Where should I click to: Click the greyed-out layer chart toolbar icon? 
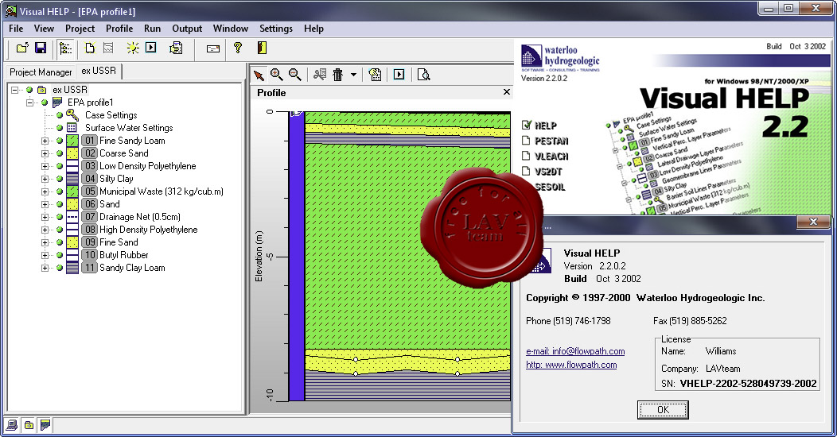pyautogui.click(x=108, y=48)
